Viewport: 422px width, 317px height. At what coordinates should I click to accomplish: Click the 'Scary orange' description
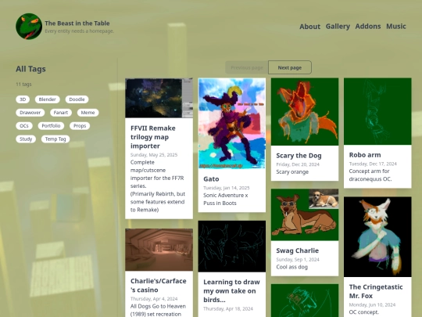(292, 172)
